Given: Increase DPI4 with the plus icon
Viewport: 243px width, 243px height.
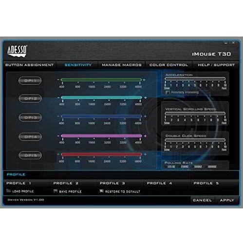Looking at the screenshot, I should point(145,136).
